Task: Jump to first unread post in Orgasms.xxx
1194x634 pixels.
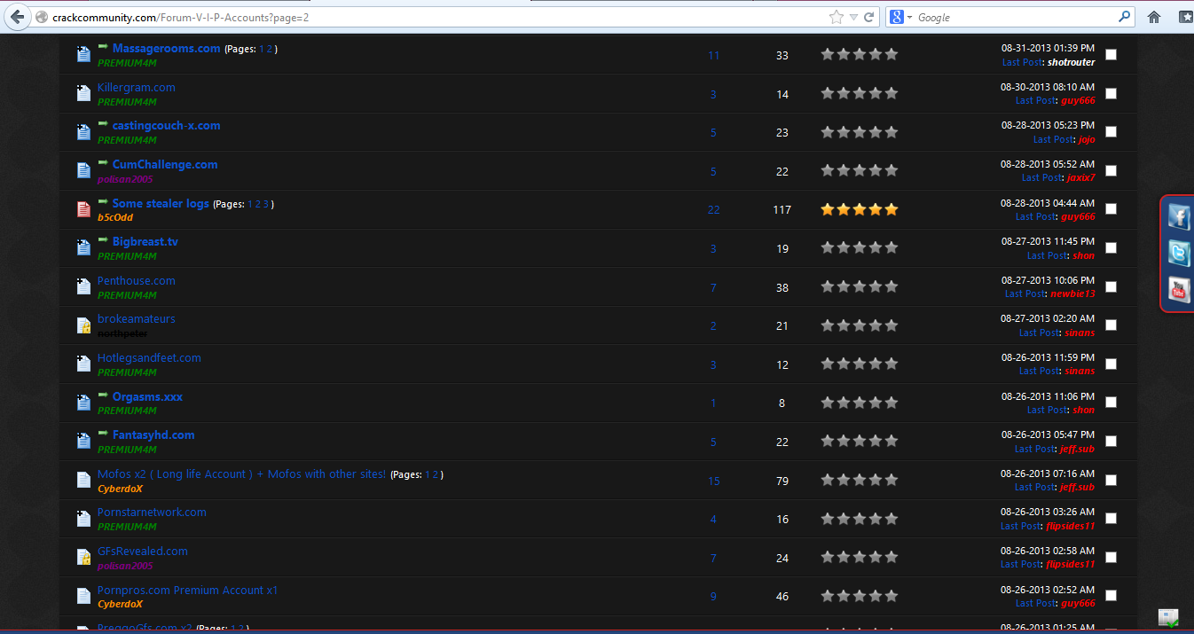Action: click(x=103, y=395)
